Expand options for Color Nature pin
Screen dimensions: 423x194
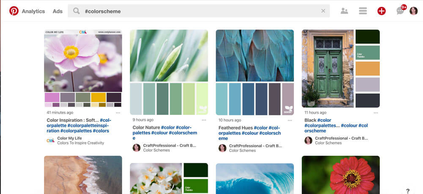[204, 120]
